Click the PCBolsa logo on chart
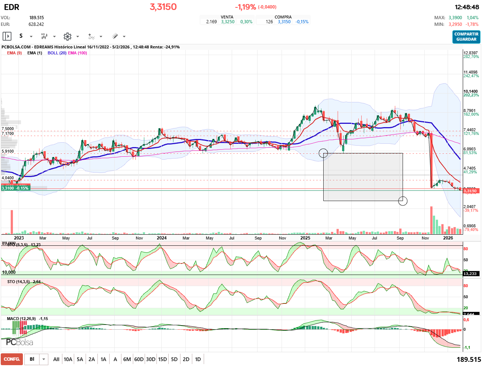Screen dimensions: 486x367 pyautogui.click(x=20, y=342)
